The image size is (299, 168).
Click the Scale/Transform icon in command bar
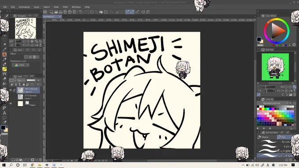coord(106,12)
